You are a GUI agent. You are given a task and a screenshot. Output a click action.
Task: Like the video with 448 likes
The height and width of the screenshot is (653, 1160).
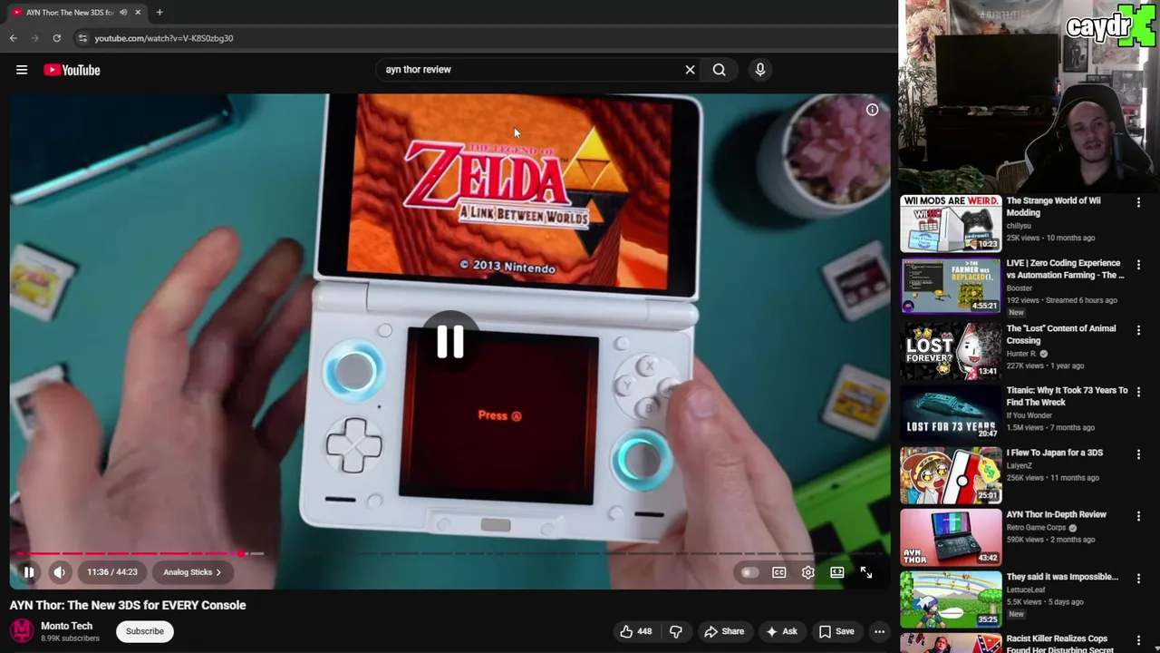(635, 631)
